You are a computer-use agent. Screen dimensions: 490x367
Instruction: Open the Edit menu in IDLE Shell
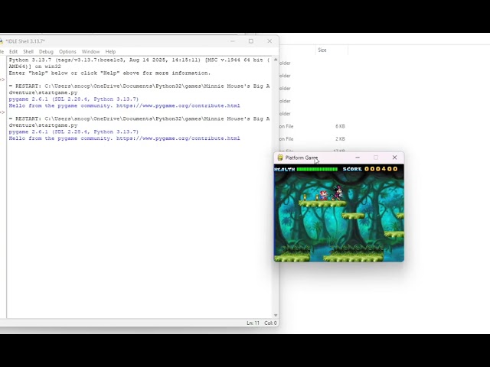[x=14, y=51]
